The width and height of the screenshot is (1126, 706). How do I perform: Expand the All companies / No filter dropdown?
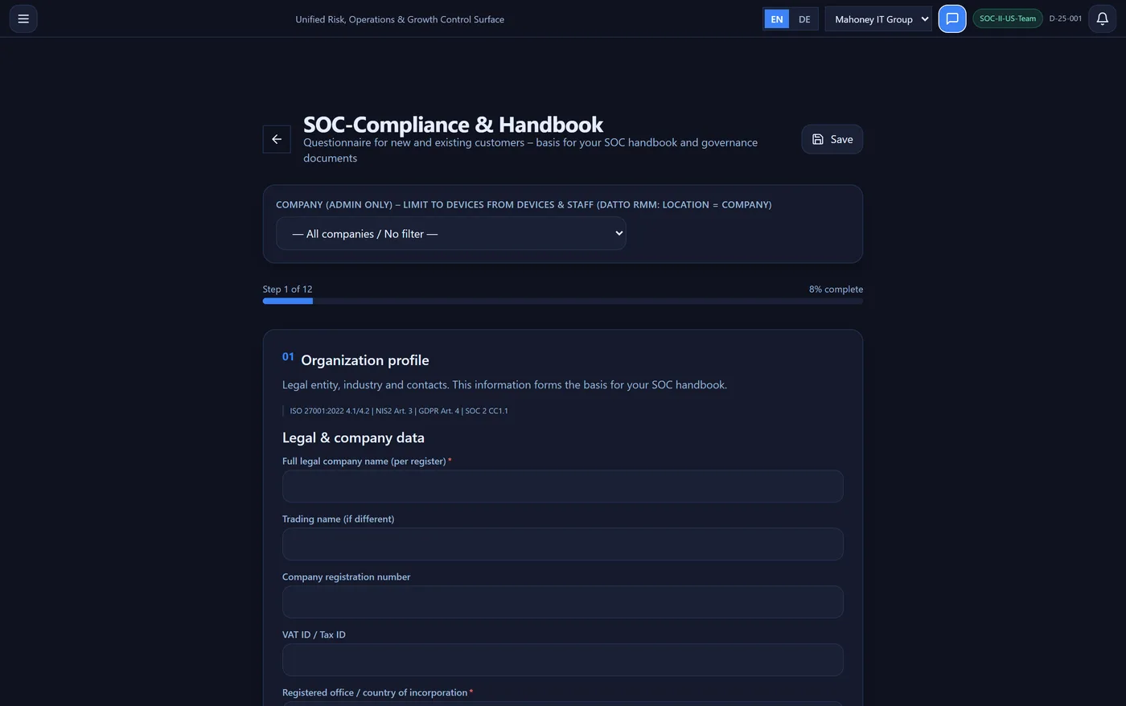tap(450, 233)
